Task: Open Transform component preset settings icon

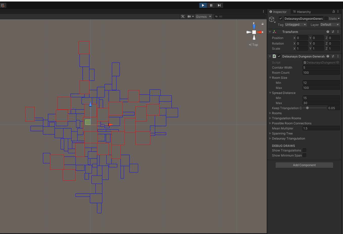Action: (x=333, y=32)
